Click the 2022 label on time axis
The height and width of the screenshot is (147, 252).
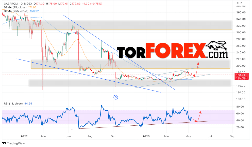pos(24,136)
